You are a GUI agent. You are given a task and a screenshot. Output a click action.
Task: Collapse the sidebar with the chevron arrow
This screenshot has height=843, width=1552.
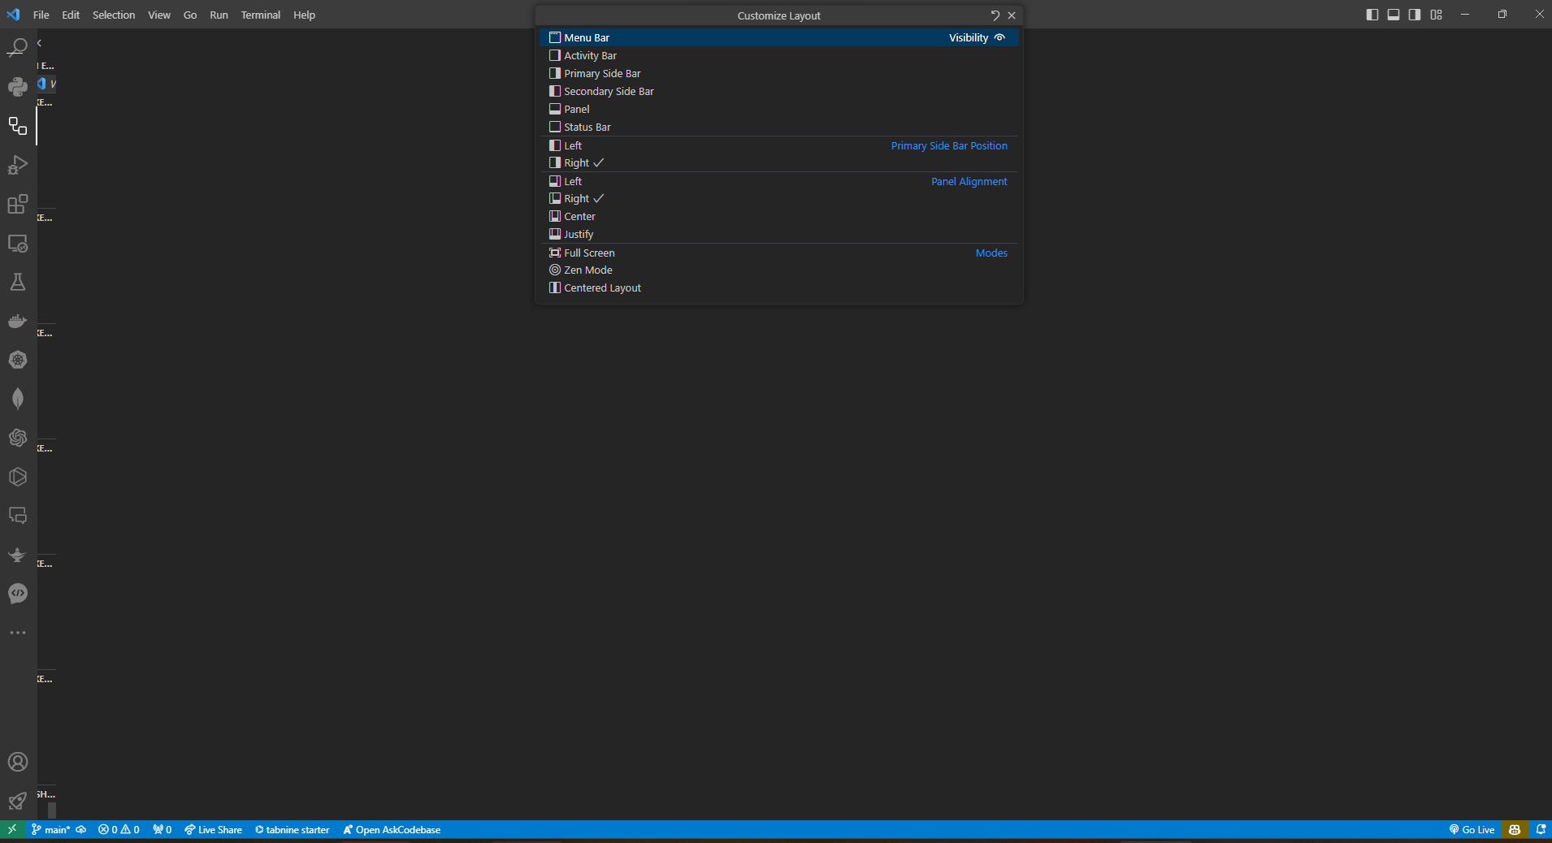(x=39, y=42)
